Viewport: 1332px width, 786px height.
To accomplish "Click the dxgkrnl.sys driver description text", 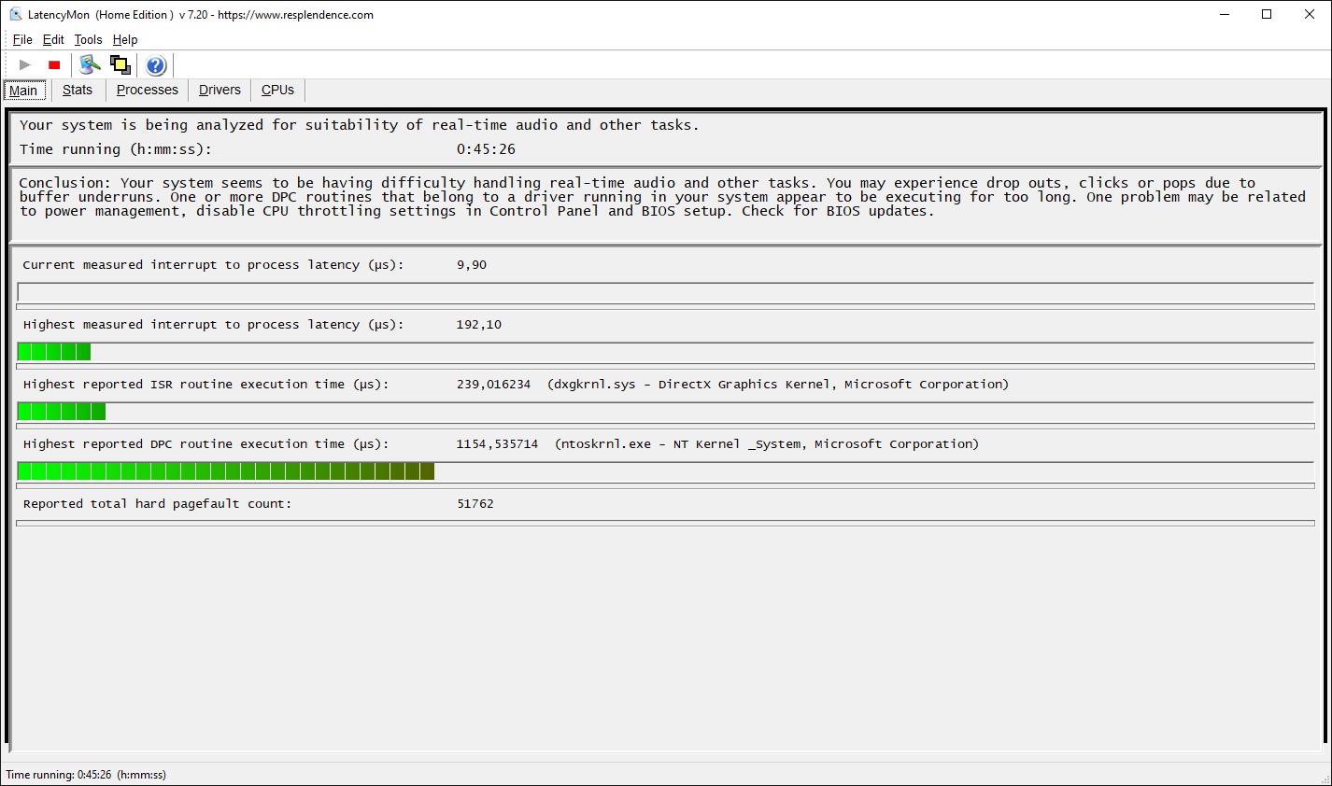I will 778,385.
